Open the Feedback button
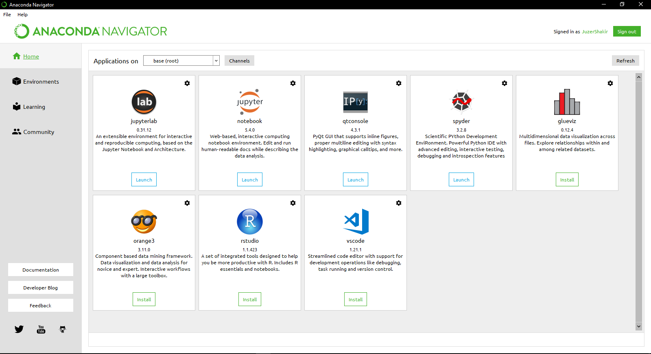The image size is (651, 354). pos(41,306)
